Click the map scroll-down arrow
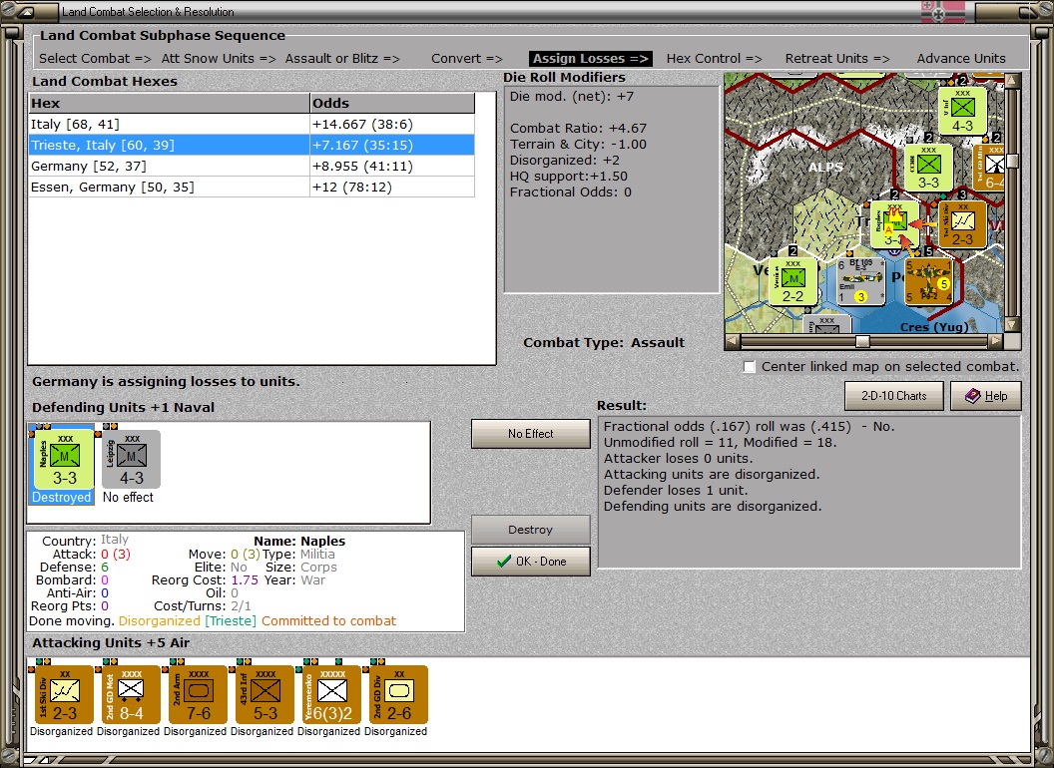 point(1012,325)
